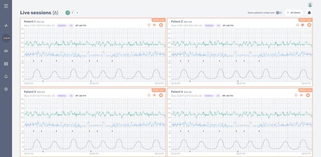Click Patient 2's Diabetes tag
The image size is (321, 157).
pyautogui.click(x=209, y=25)
